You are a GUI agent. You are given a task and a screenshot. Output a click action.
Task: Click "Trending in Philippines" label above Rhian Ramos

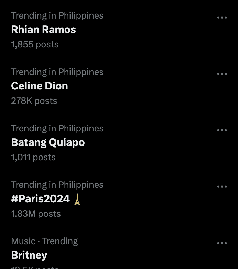(x=57, y=15)
